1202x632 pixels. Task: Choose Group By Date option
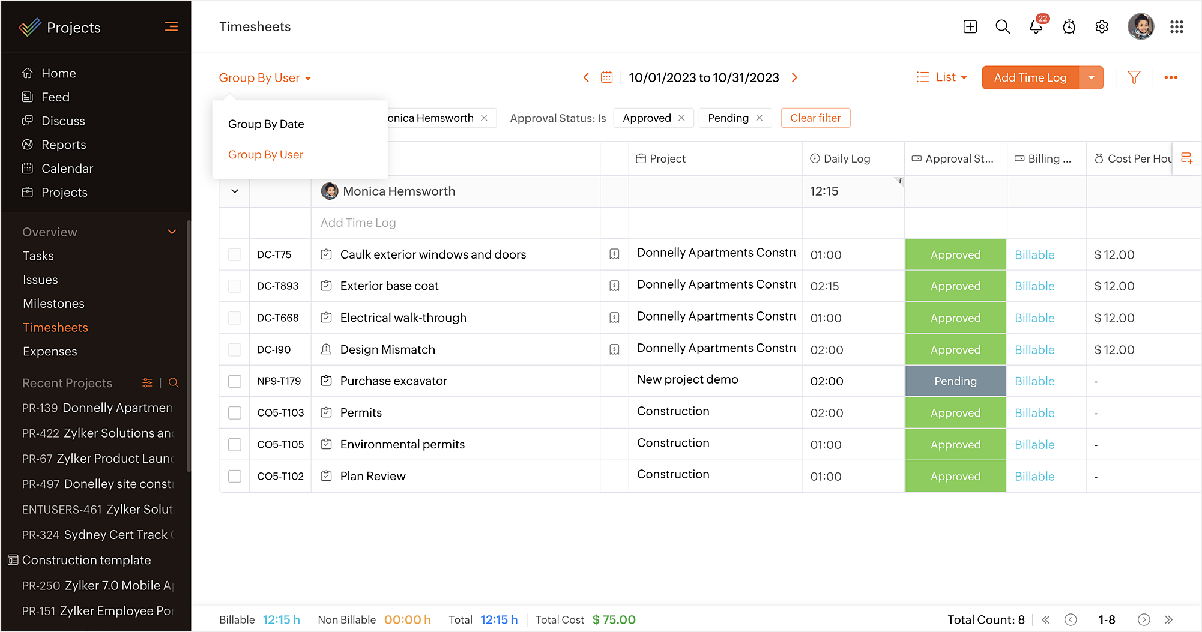coord(266,124)
